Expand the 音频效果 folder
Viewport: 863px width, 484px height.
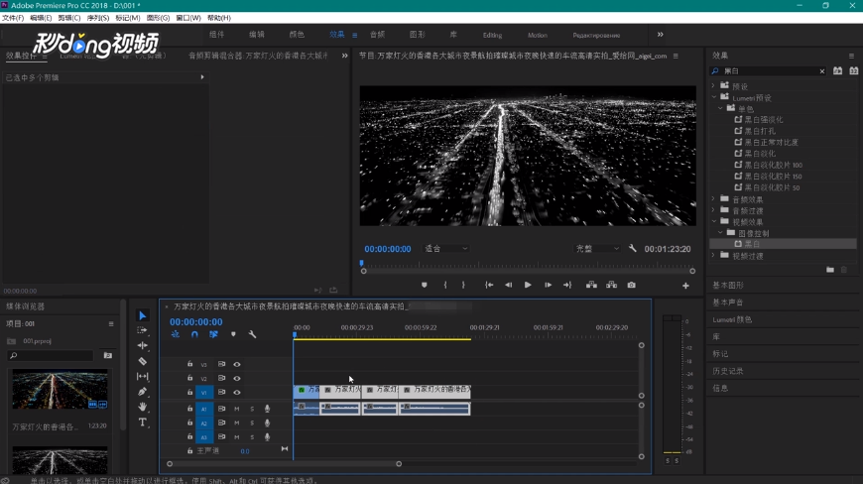(714, 199)
